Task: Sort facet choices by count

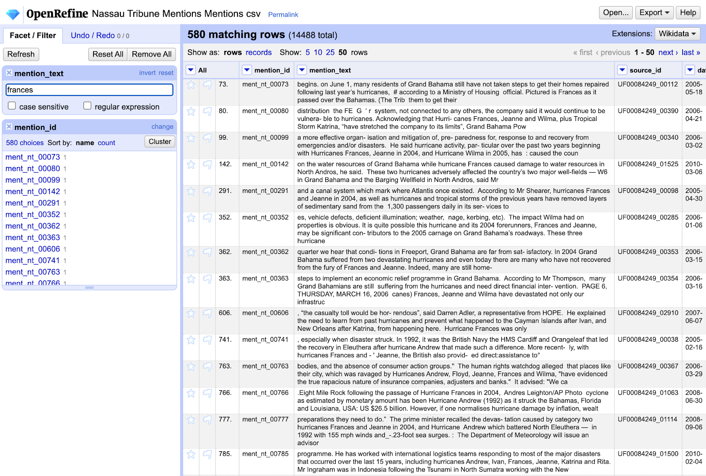Action: pyautogui.click(x=106, y=143)
